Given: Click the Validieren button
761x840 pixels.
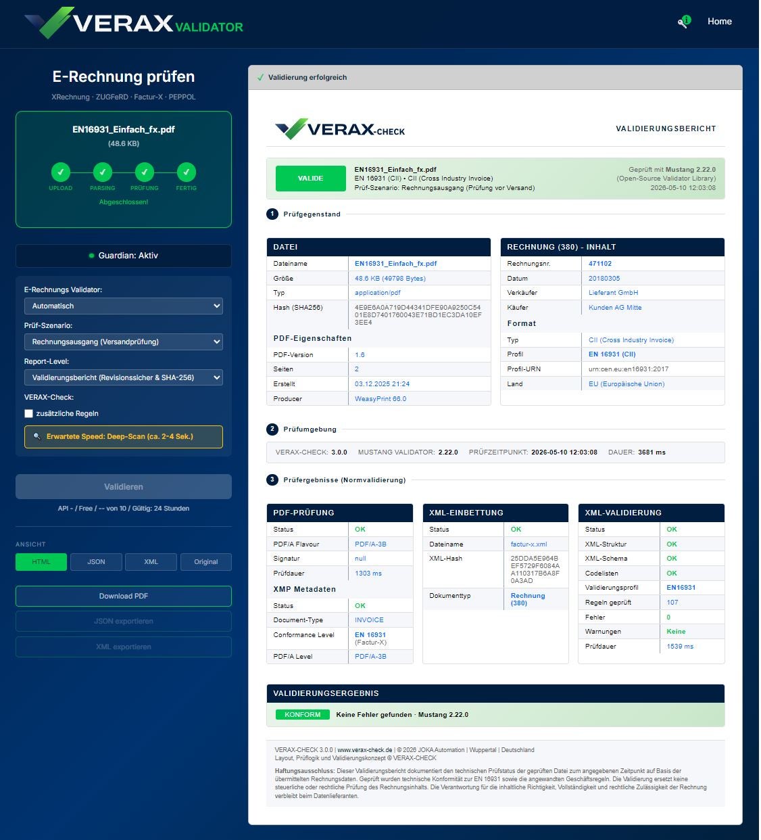Looking at the screenshot, I should [124, 487].
